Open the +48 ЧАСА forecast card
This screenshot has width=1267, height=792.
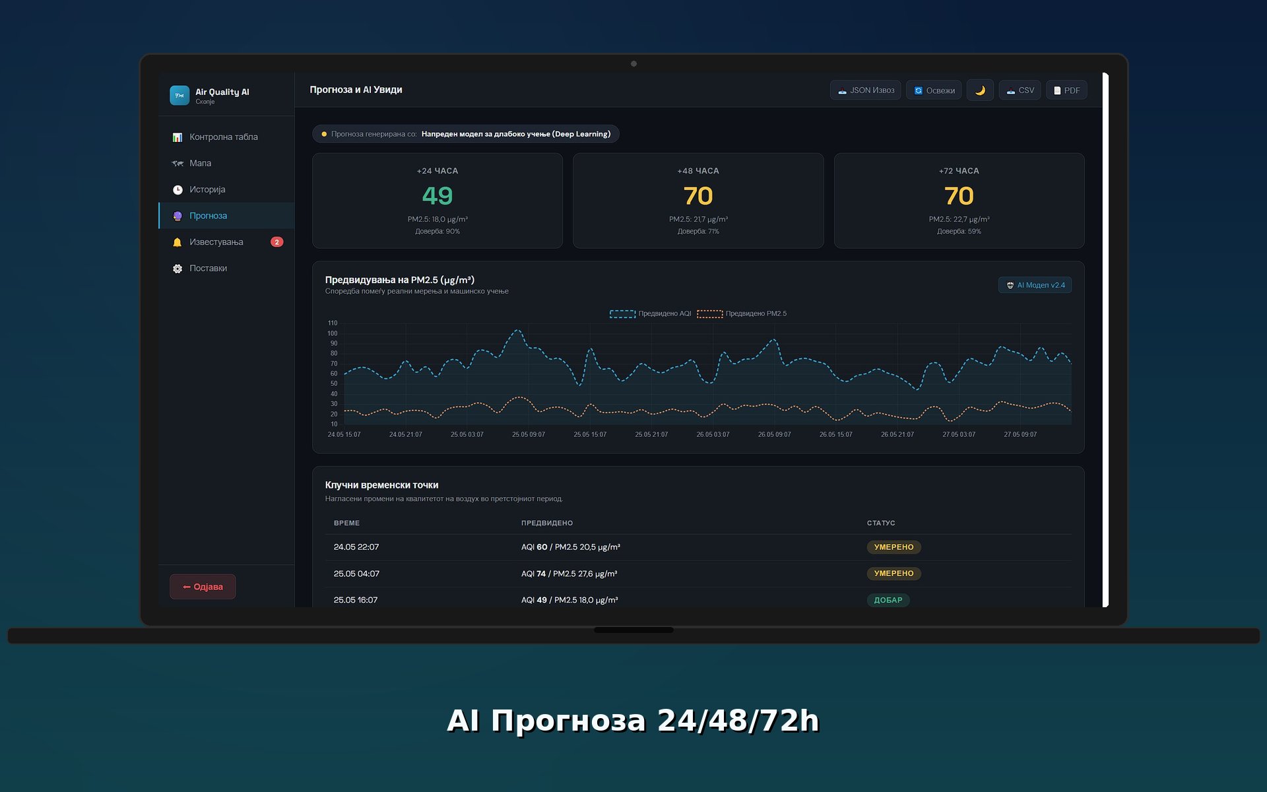(698, 201)
